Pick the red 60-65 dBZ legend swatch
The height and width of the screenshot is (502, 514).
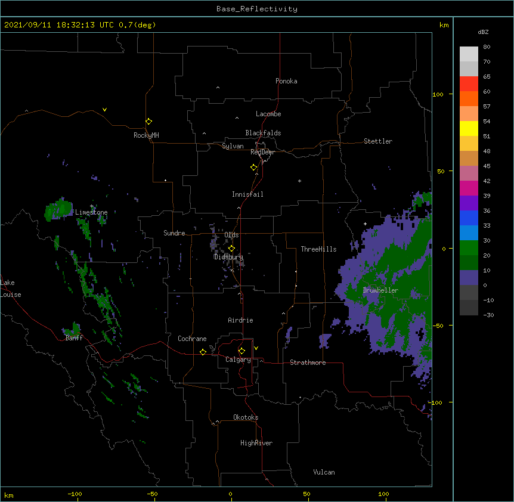(469, 84)
